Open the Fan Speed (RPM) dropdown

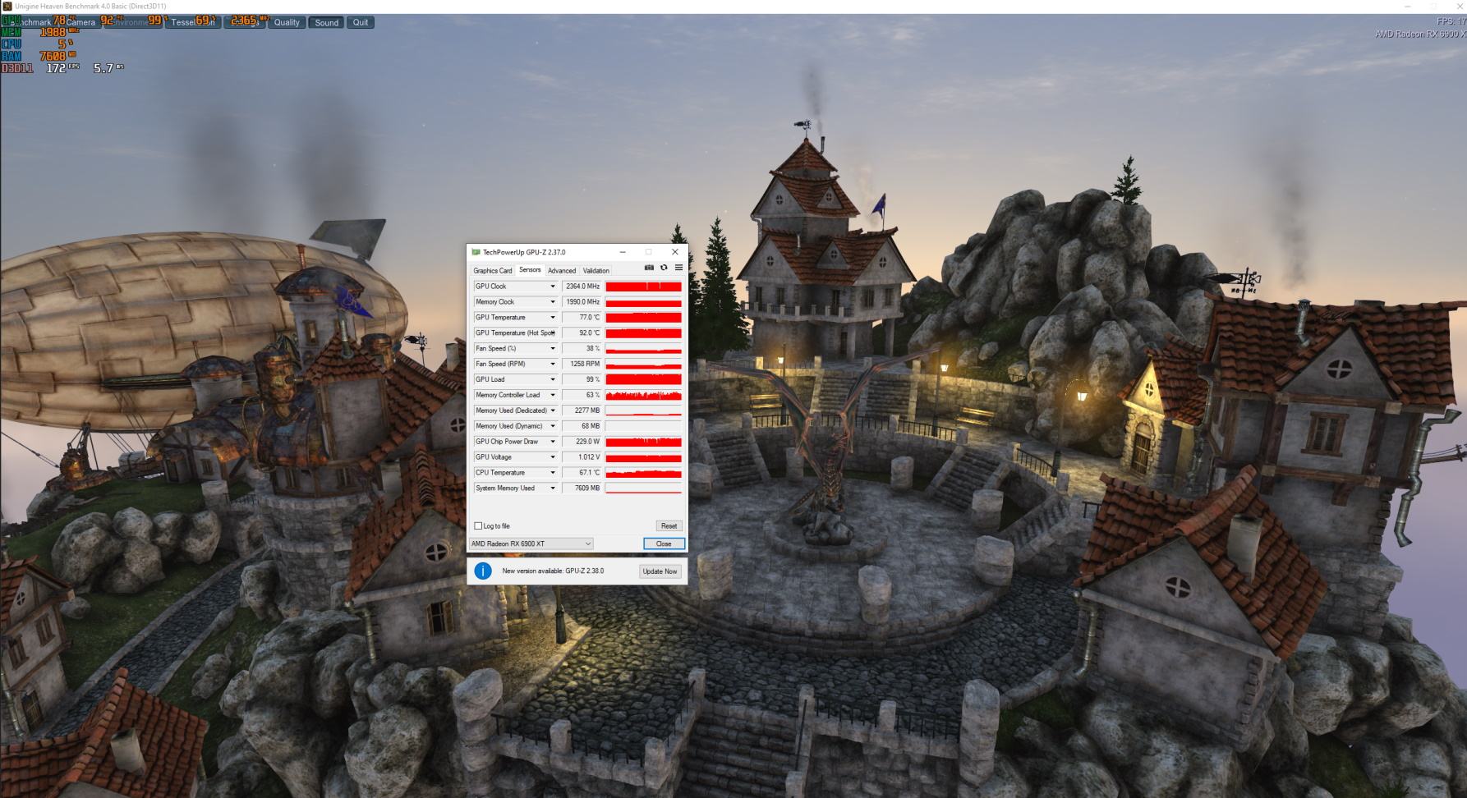coord(553,364)
